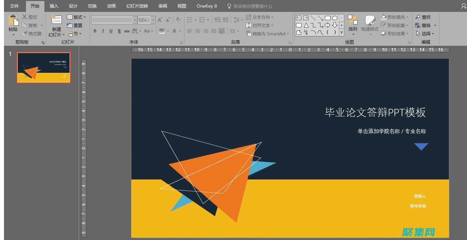Pick the right arrow shape in gallery

click(x=327, y=25)
